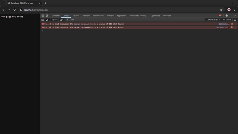Switch to the Memory tab

click(x=110, y=16)
